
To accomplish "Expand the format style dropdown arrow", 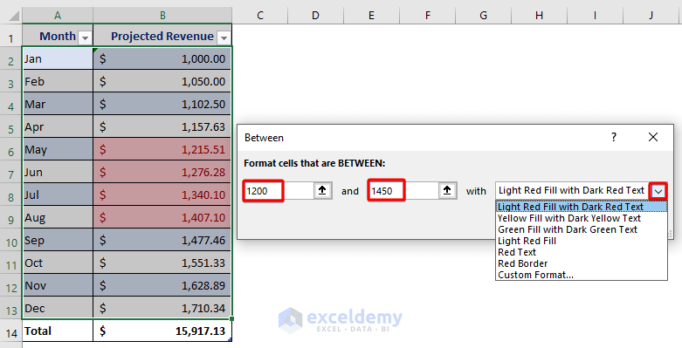I will (x=658, y=191).
